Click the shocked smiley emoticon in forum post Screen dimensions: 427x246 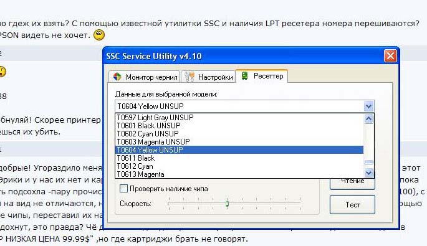tap(99, 35)
